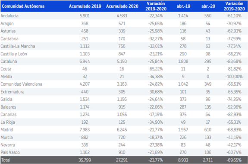The width and height of the screenshot is (248, 164).
Task: Select the La Rioja row label
Action: click(8, 122)
